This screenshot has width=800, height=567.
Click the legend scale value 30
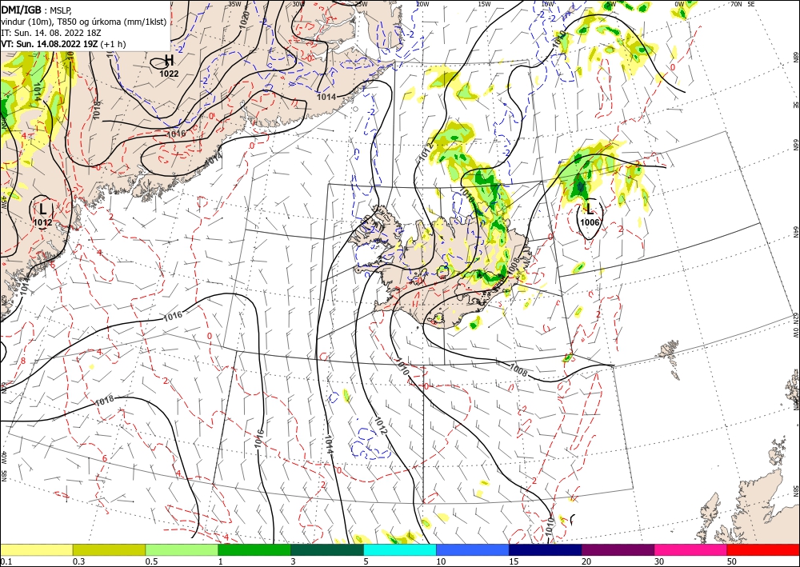pyautogui.click(x=659, y=561)
